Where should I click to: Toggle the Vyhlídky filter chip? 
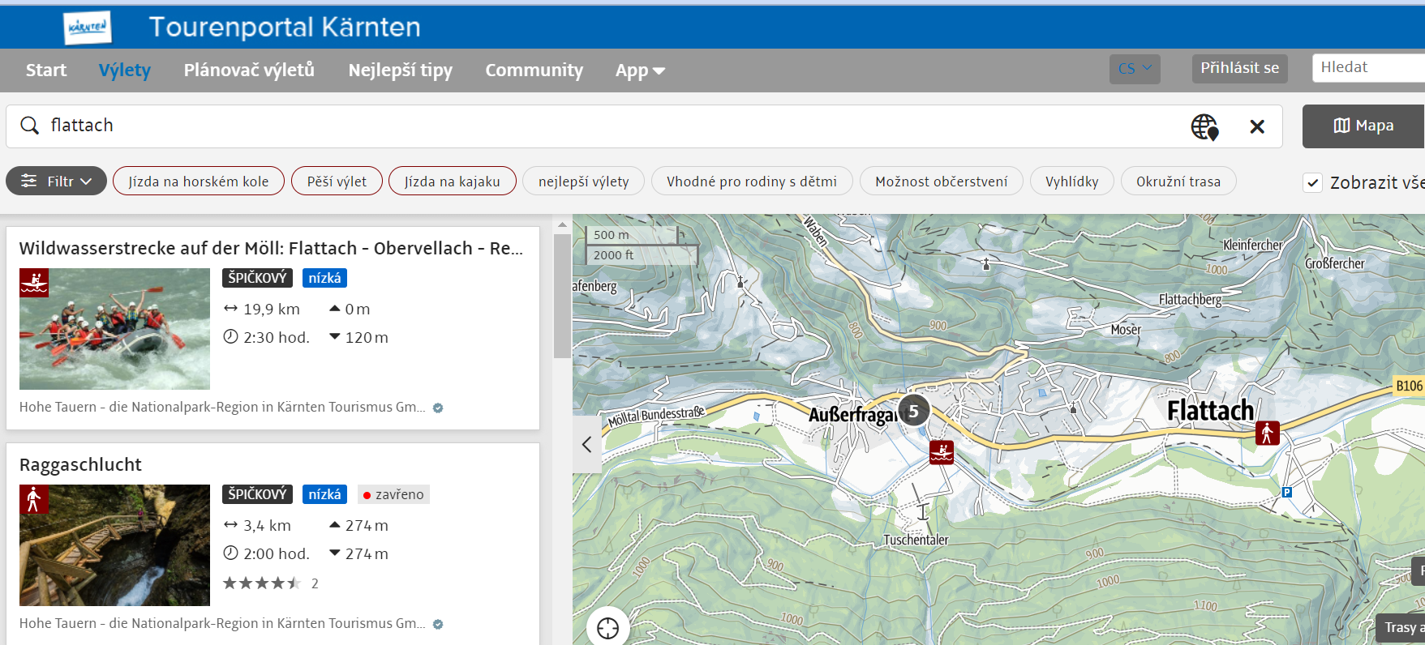pos(1072,181)
